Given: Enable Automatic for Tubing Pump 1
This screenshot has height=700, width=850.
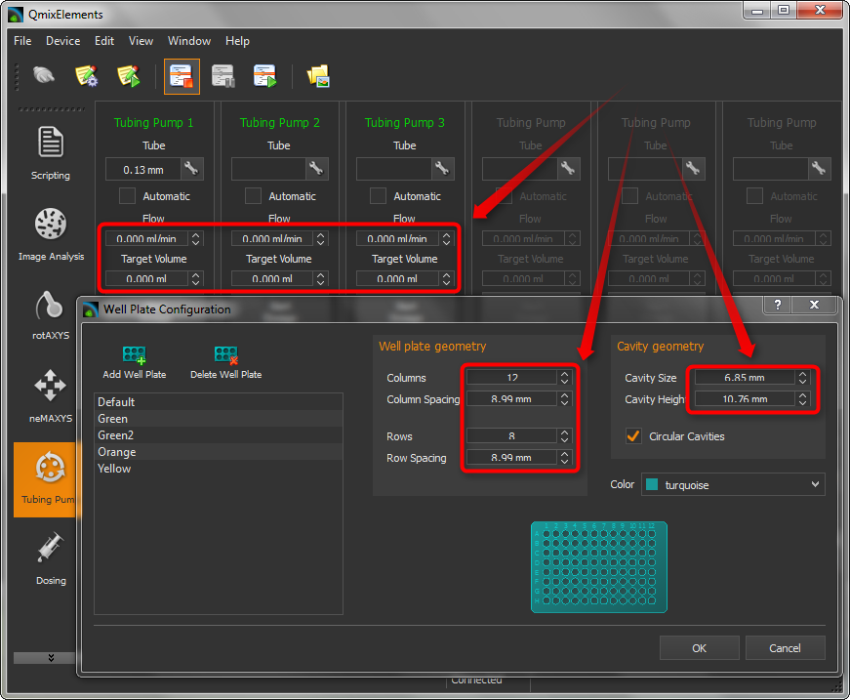Looking at the screenshot, I should 128,196.
